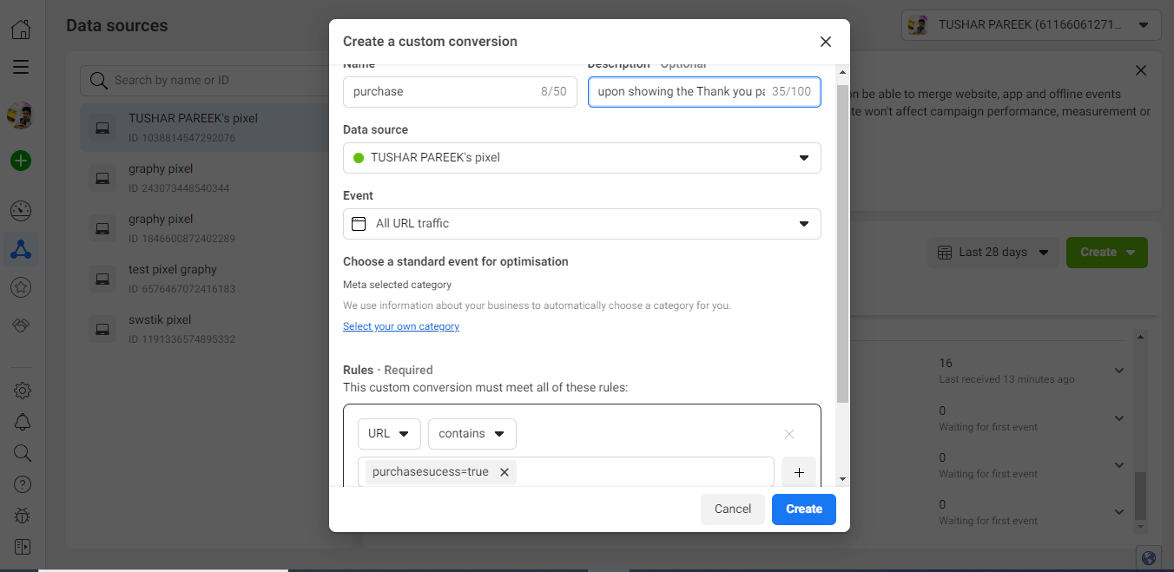Click the notifications bell icon
The height and width of the screenshot is (572, 1174).
click(23, 422)
